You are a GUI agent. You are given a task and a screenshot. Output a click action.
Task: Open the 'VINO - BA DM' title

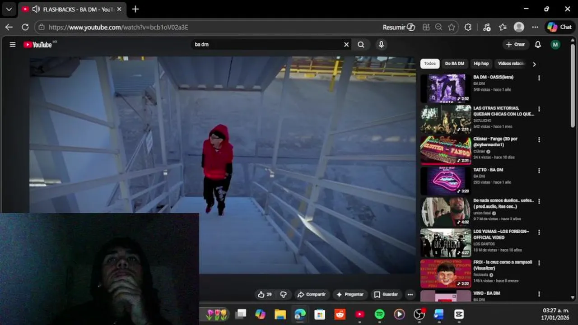pyautogui.click(x=486, y=293)
